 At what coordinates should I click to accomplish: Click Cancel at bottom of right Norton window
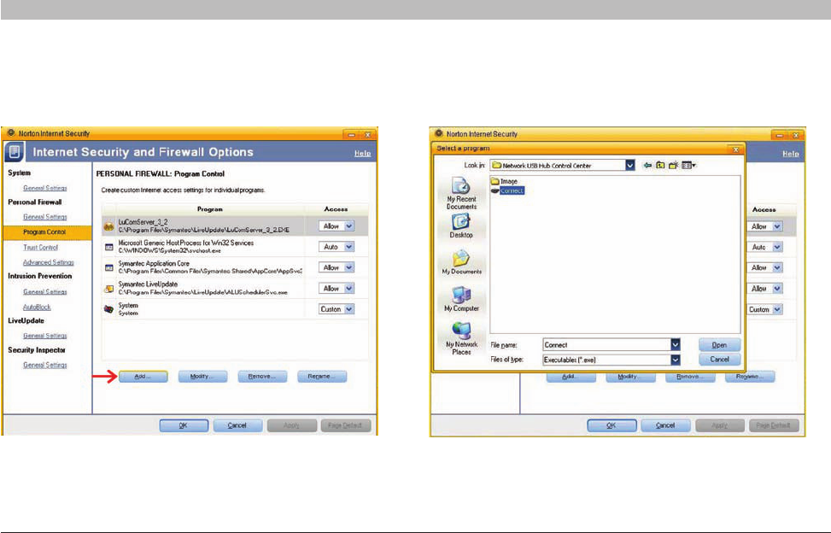pyautogui.click(x=665, y=425)
